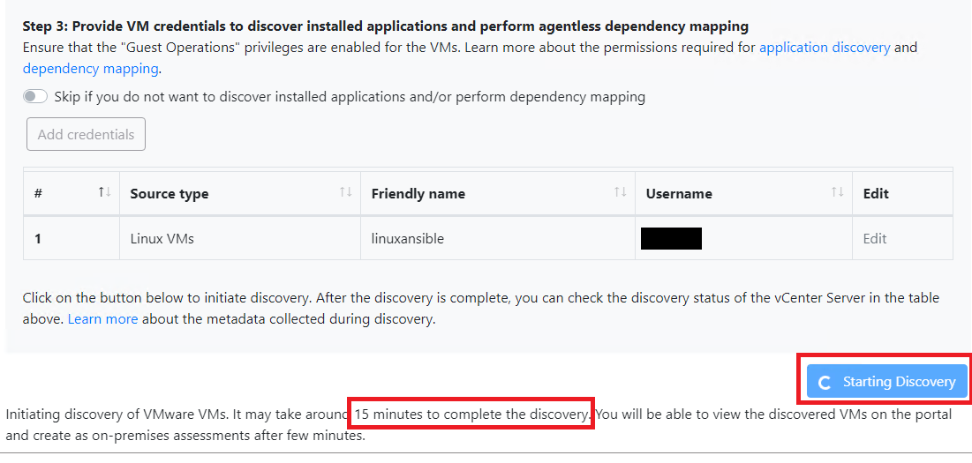Click sort arrows in the # column
This screenshot has width=972, height=463.
click(x=104, y=192)
